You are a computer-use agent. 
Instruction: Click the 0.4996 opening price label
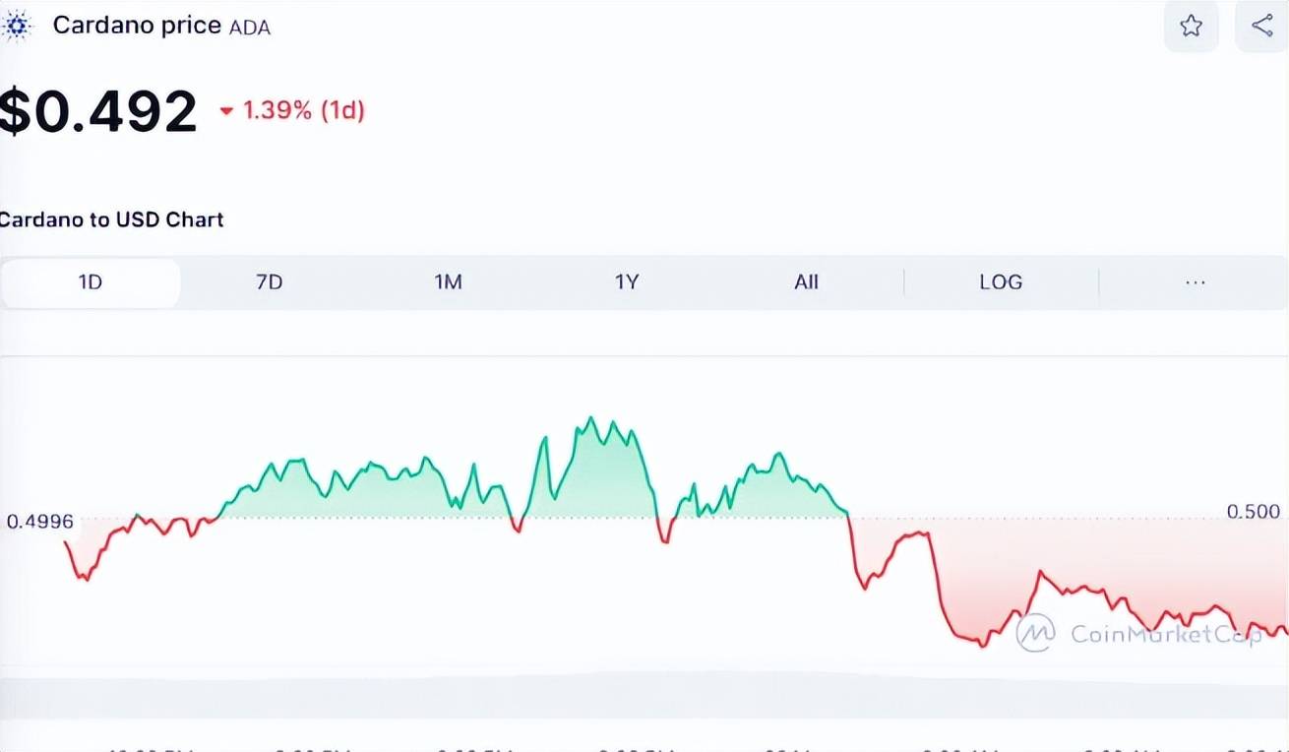[x=40, y=522]
